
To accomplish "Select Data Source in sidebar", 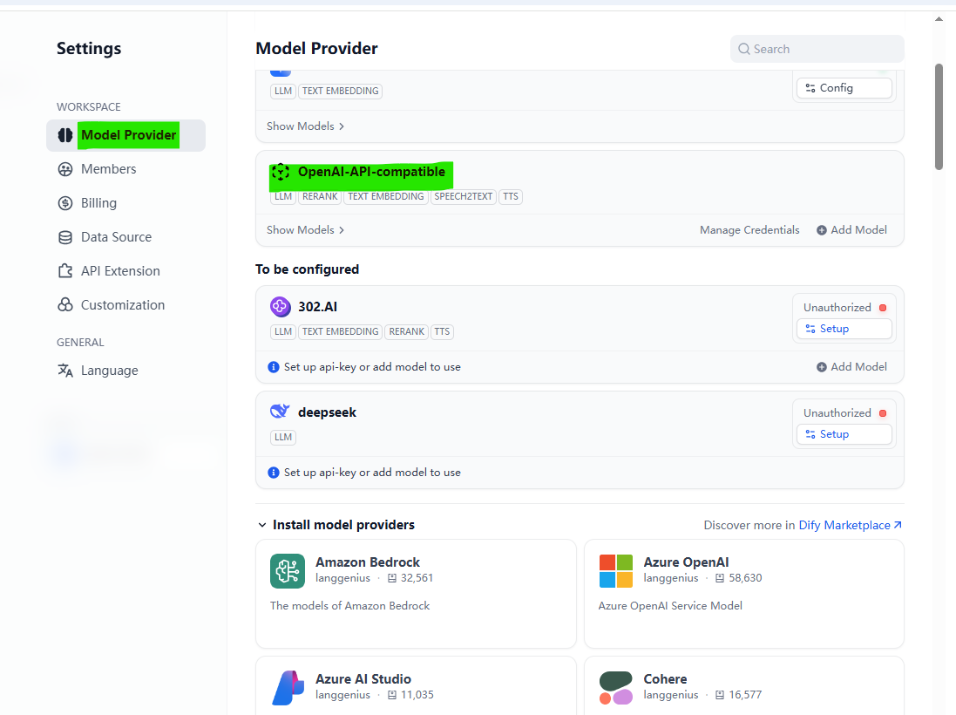I will [117, 237].
